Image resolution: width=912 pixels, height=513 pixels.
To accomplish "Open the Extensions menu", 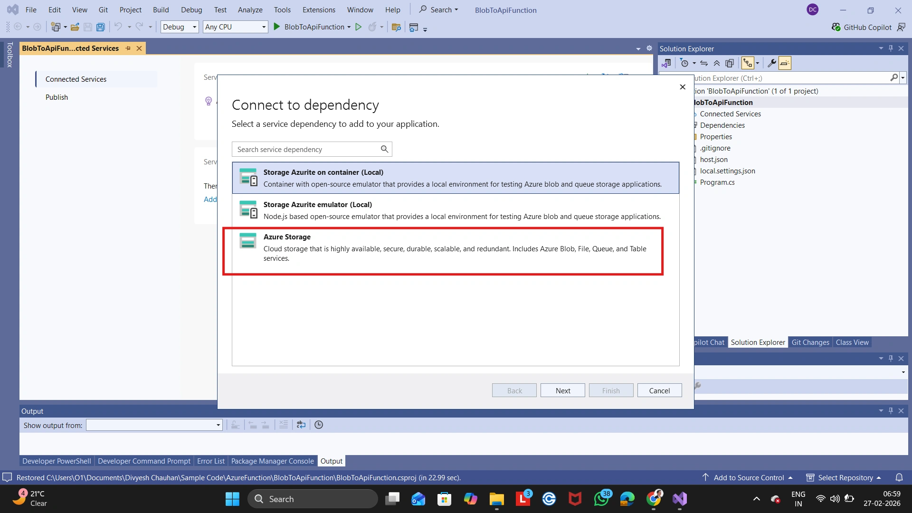I will [x=319, y=9].
